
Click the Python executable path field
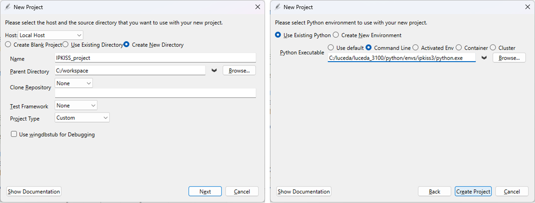pyautogui.click(x=401, y=58)
